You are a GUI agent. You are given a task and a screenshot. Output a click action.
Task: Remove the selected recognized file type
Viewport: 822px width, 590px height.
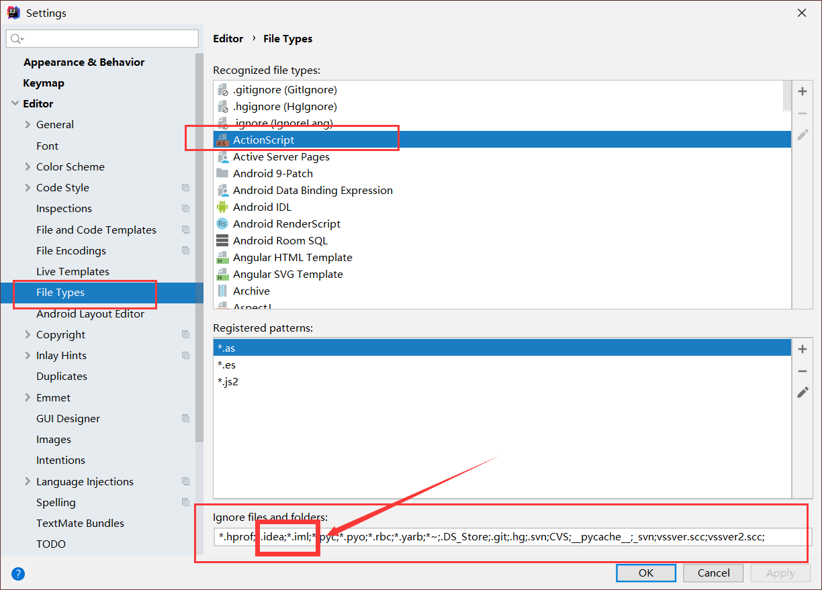pyautogui.click(x=803, y=113)
